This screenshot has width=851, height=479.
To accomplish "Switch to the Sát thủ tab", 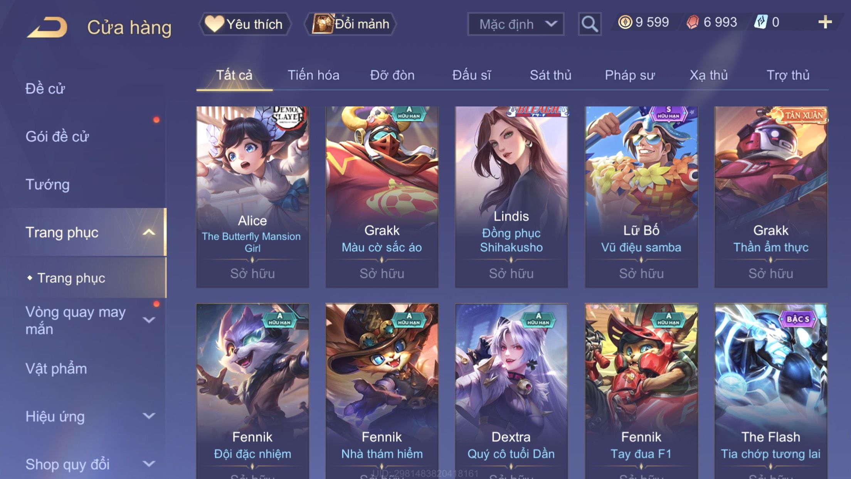I will (x=550, y=75).
